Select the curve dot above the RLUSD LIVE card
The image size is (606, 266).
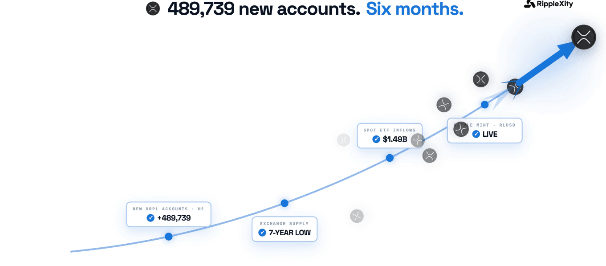484,105
